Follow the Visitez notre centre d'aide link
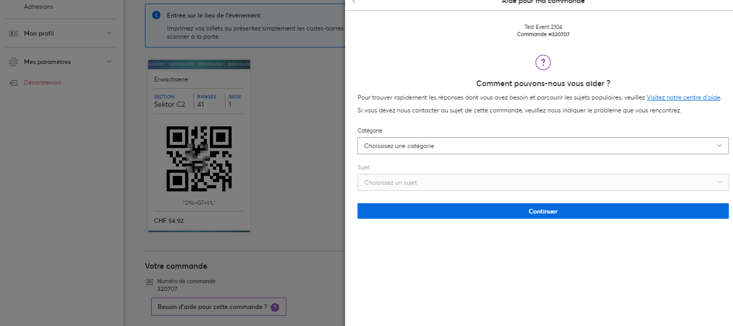The height and width of the screenshot is (326, 733). coord(683,97)
